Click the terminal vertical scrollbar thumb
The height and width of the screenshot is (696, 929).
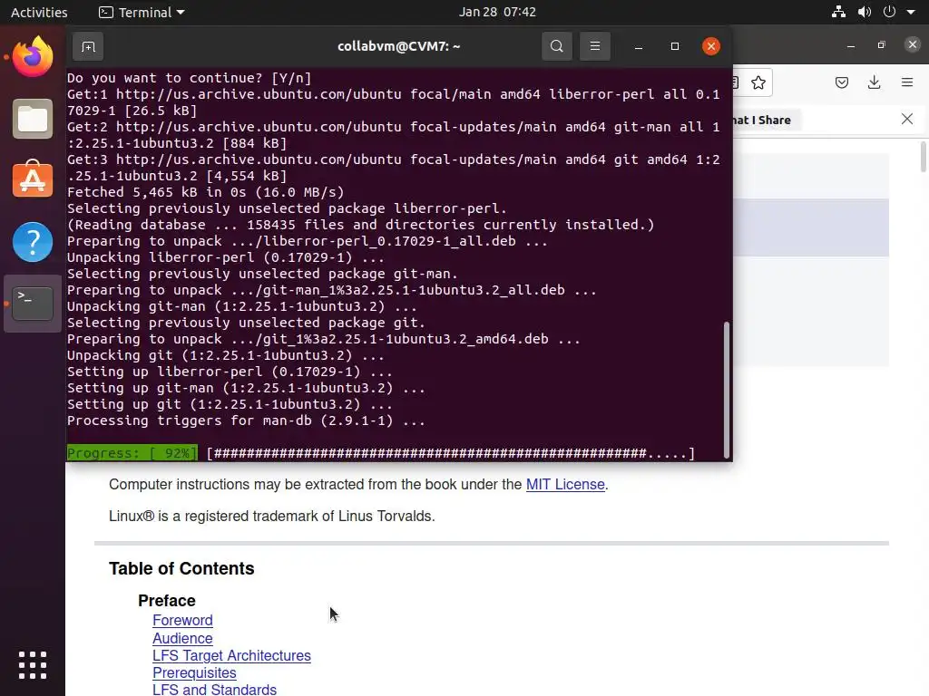pyautogui.click(x=727, y=388)
